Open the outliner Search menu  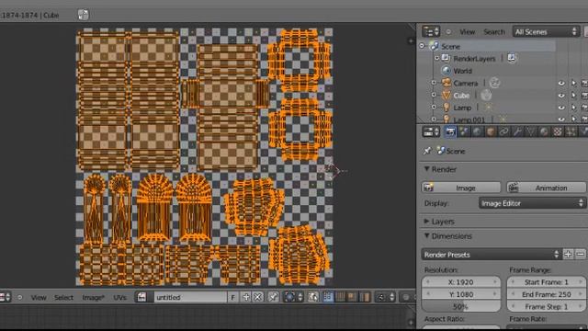coord(494,32)
